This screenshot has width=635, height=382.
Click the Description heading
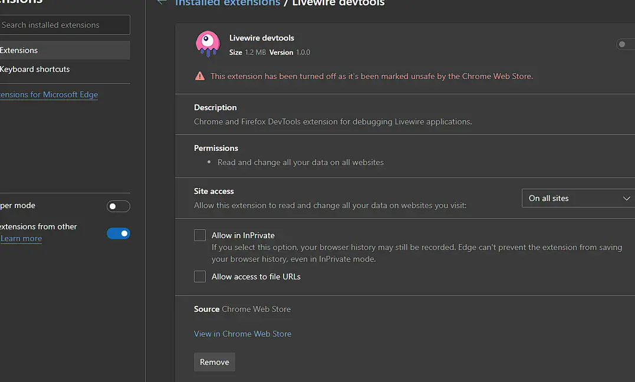pos(215,107)
